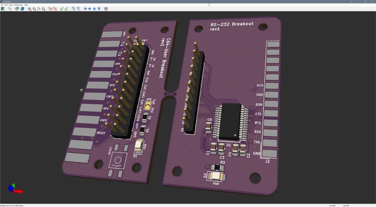Move the board left with the left arrow
The image size is (376, 207).
(x=85, y=9)
